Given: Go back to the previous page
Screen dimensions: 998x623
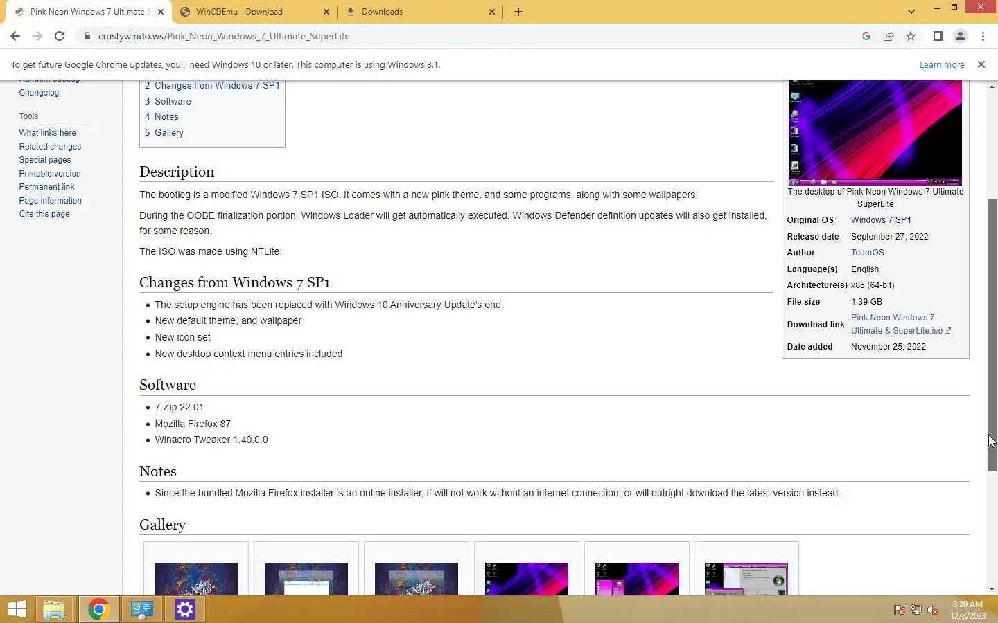Looking at the screenshot, I should 15,36.
